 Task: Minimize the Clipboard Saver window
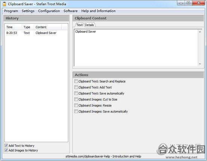[x=181, y=3]
